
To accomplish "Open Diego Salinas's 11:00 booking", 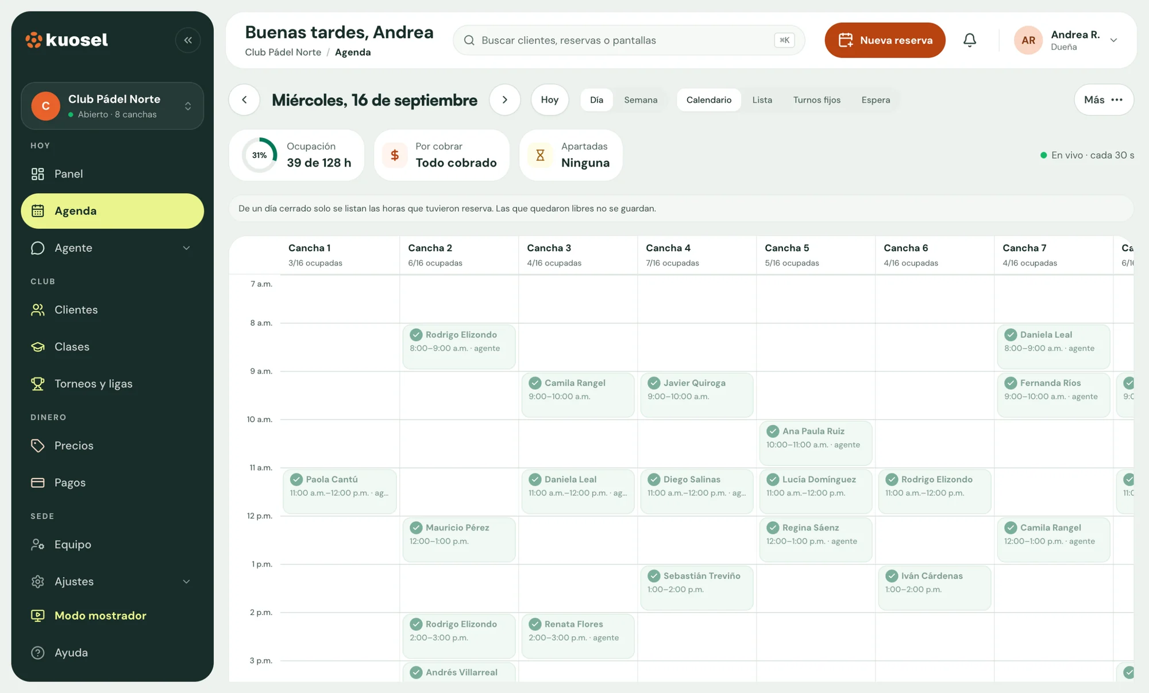I will tap(697, 491).
